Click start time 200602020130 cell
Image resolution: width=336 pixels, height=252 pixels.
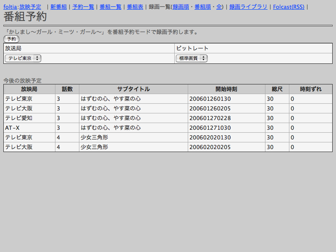[x=210, y=137]
